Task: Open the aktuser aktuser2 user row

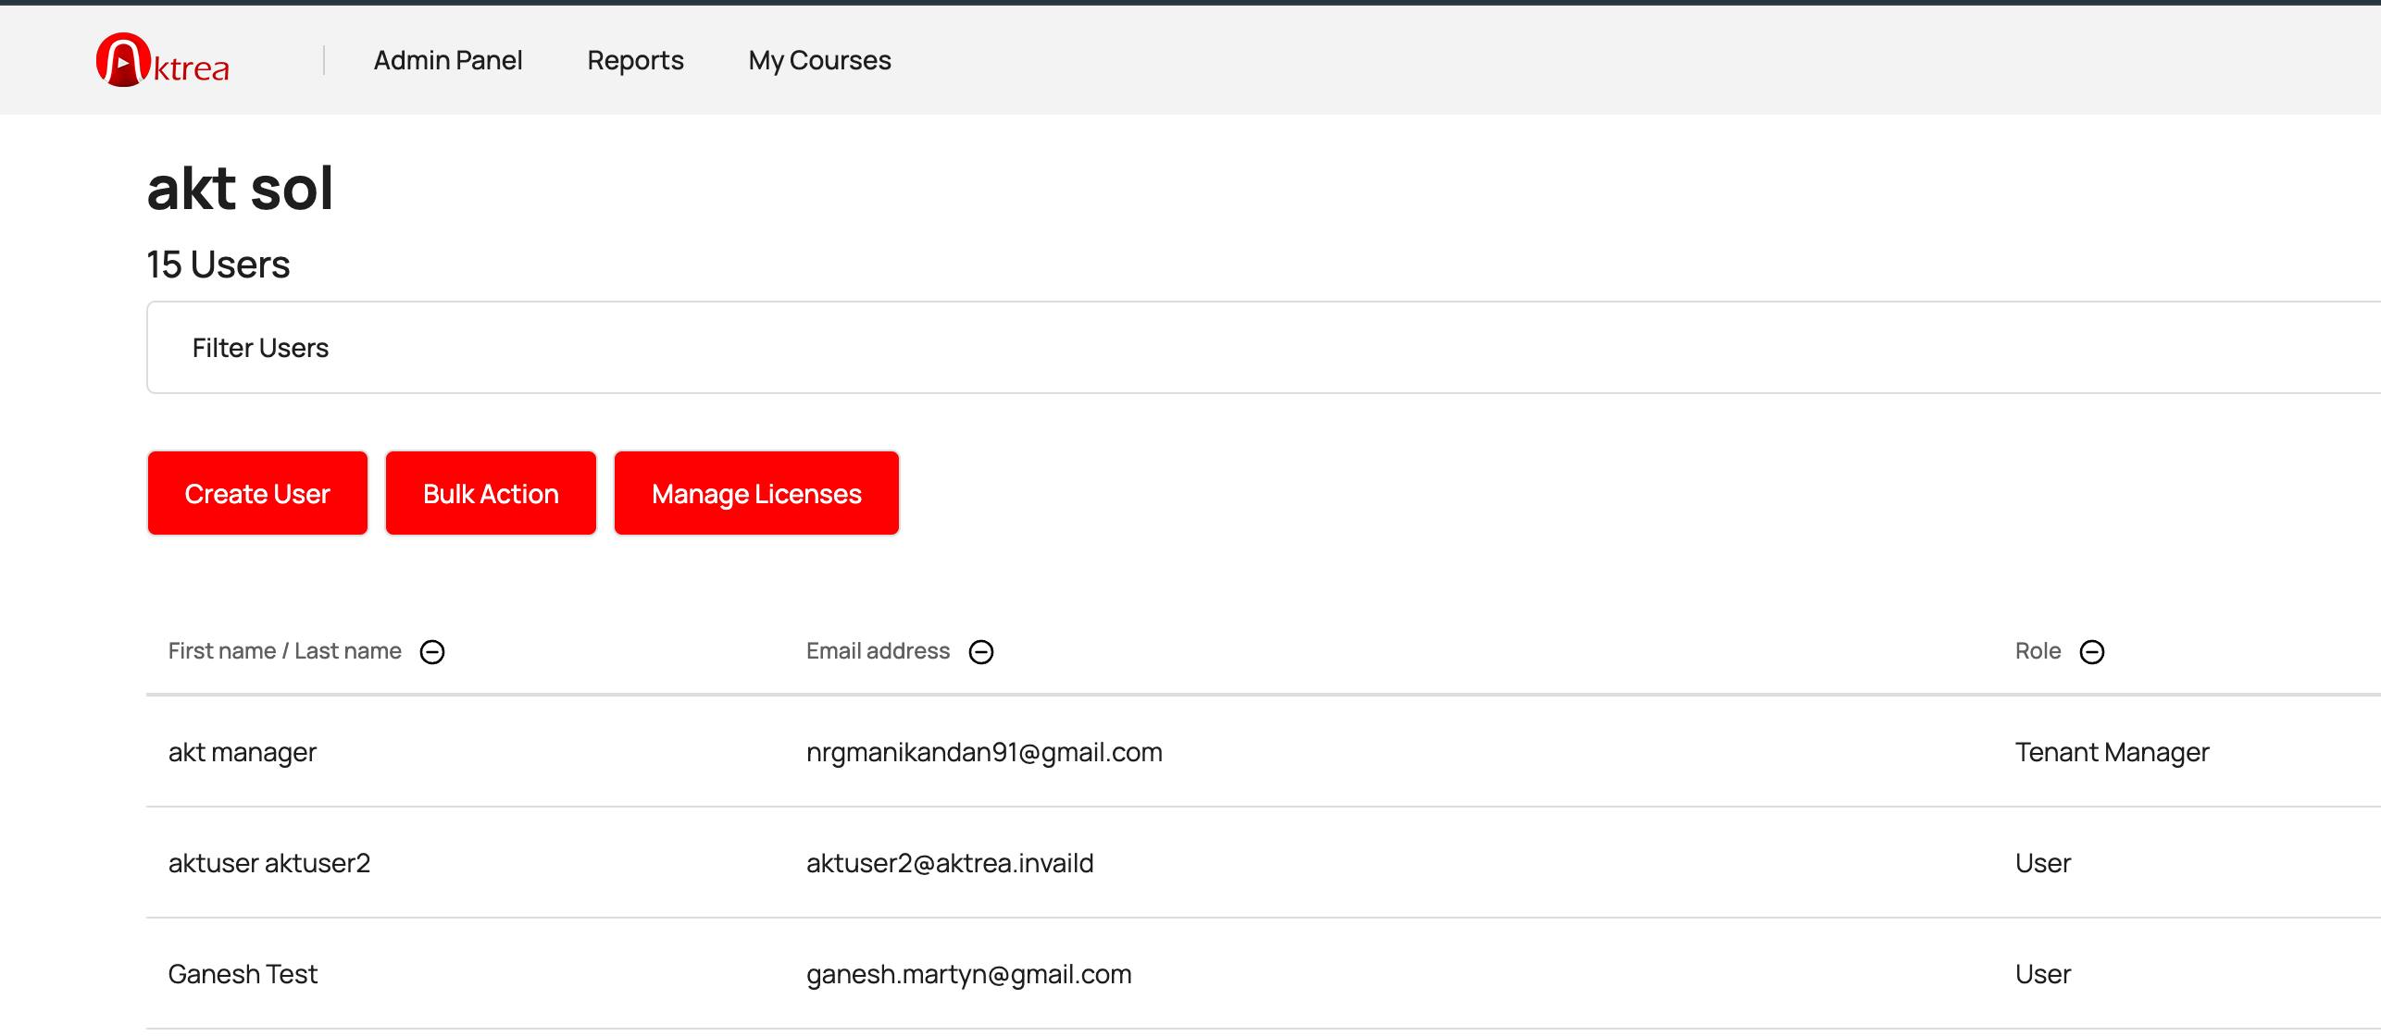Action: [x=269, y=863]
